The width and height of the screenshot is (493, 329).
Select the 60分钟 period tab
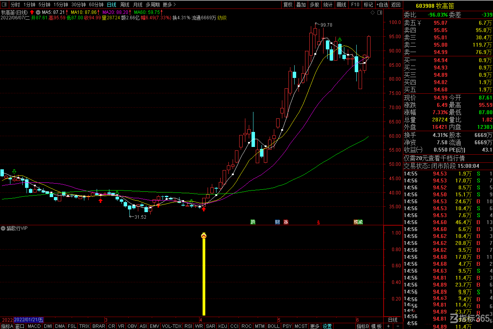(x=96, y=5)
